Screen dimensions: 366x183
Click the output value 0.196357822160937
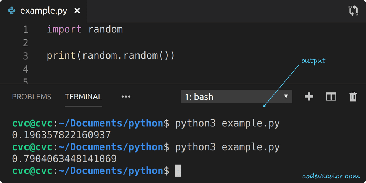click(x=61, y=135)
